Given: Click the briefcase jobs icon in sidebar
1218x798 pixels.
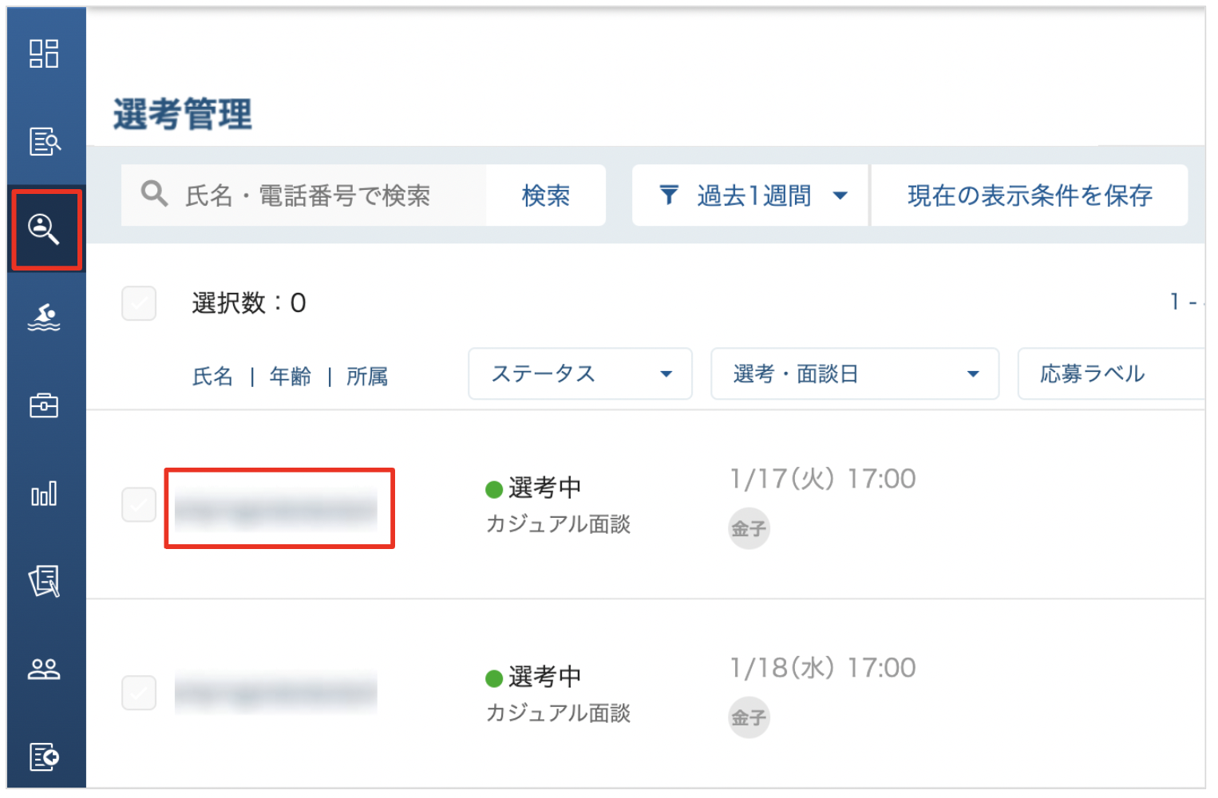Looking at the screenshot, I should pyautogui.click(x=44, y=405).
